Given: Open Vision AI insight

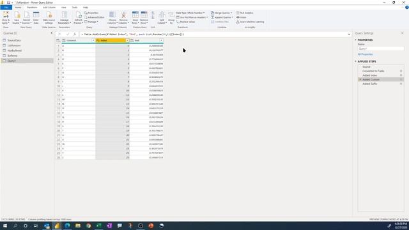Looking at the screenshot, I should click(x=242, y=17).
